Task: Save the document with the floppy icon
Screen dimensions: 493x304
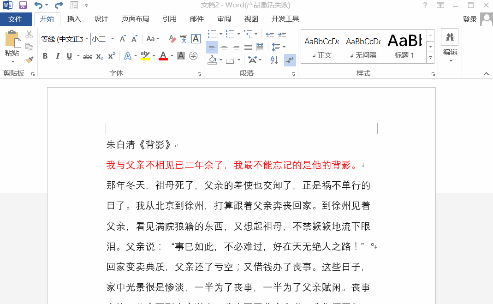Action: (x=23, y=5)
